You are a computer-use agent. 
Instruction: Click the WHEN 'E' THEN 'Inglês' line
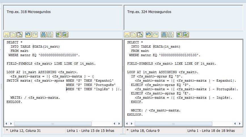click(x=94, y=89)
